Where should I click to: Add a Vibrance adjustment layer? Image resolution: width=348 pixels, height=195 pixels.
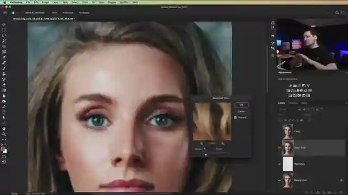[x=308, y=86]
